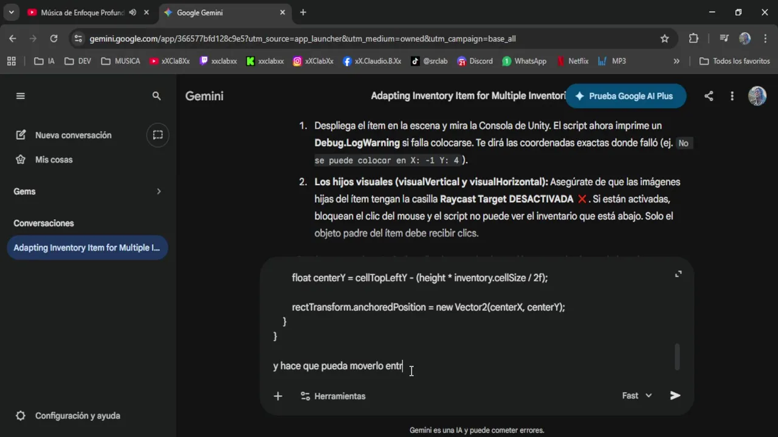Open Mis cosas in the sidebar
778x437 pixels.
click(53, 160)
